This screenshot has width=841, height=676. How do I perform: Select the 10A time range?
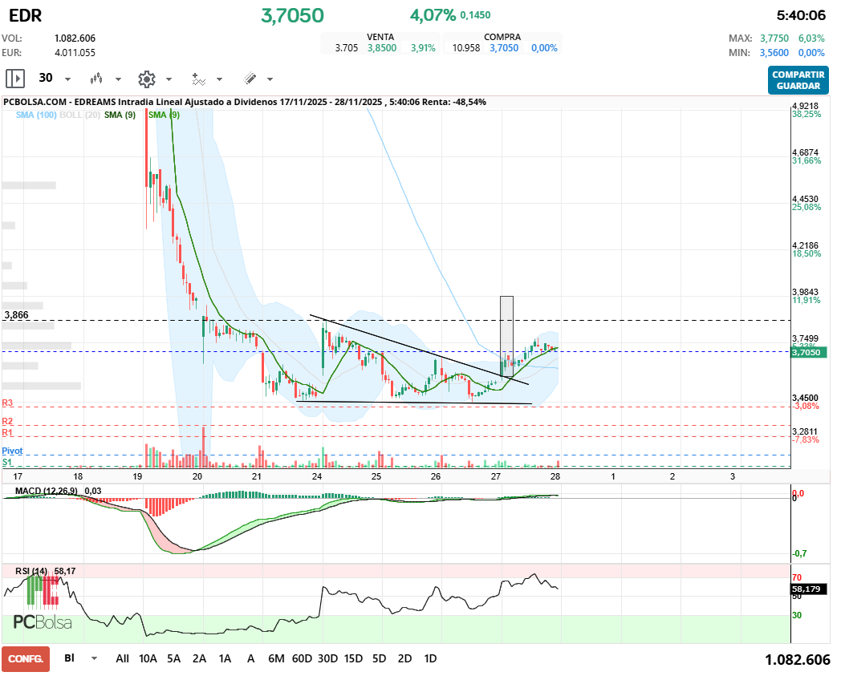pyautogui.click(x=148, y=658)
